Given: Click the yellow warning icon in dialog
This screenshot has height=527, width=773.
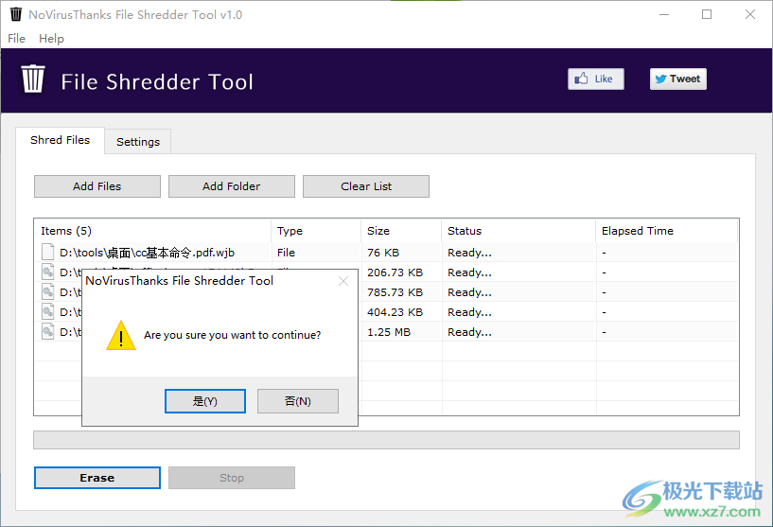Looking at the screenshot, I should point(121,336).
